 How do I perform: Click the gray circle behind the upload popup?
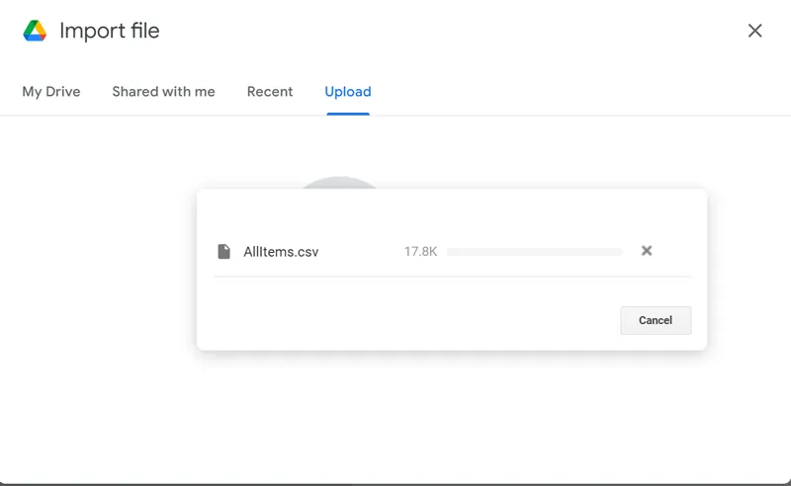[x=339, y=183]
